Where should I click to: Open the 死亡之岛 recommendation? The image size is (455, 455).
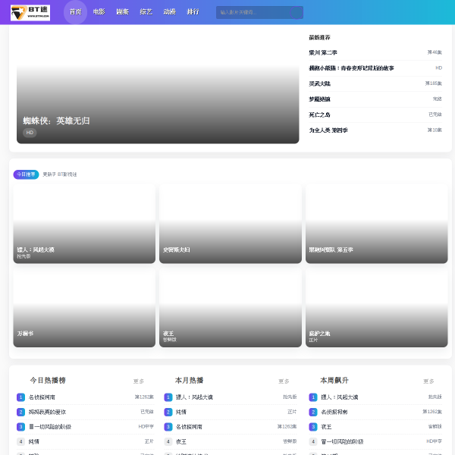click(x=375, y=115)
